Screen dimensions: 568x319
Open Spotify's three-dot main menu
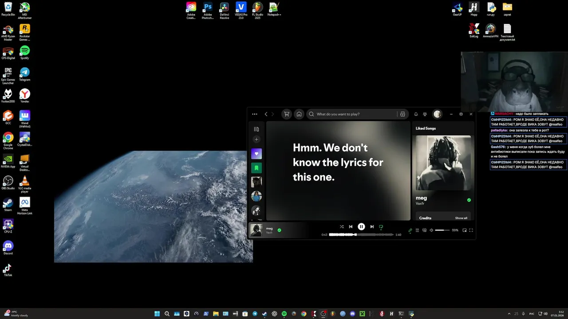[x=255, y=114]
